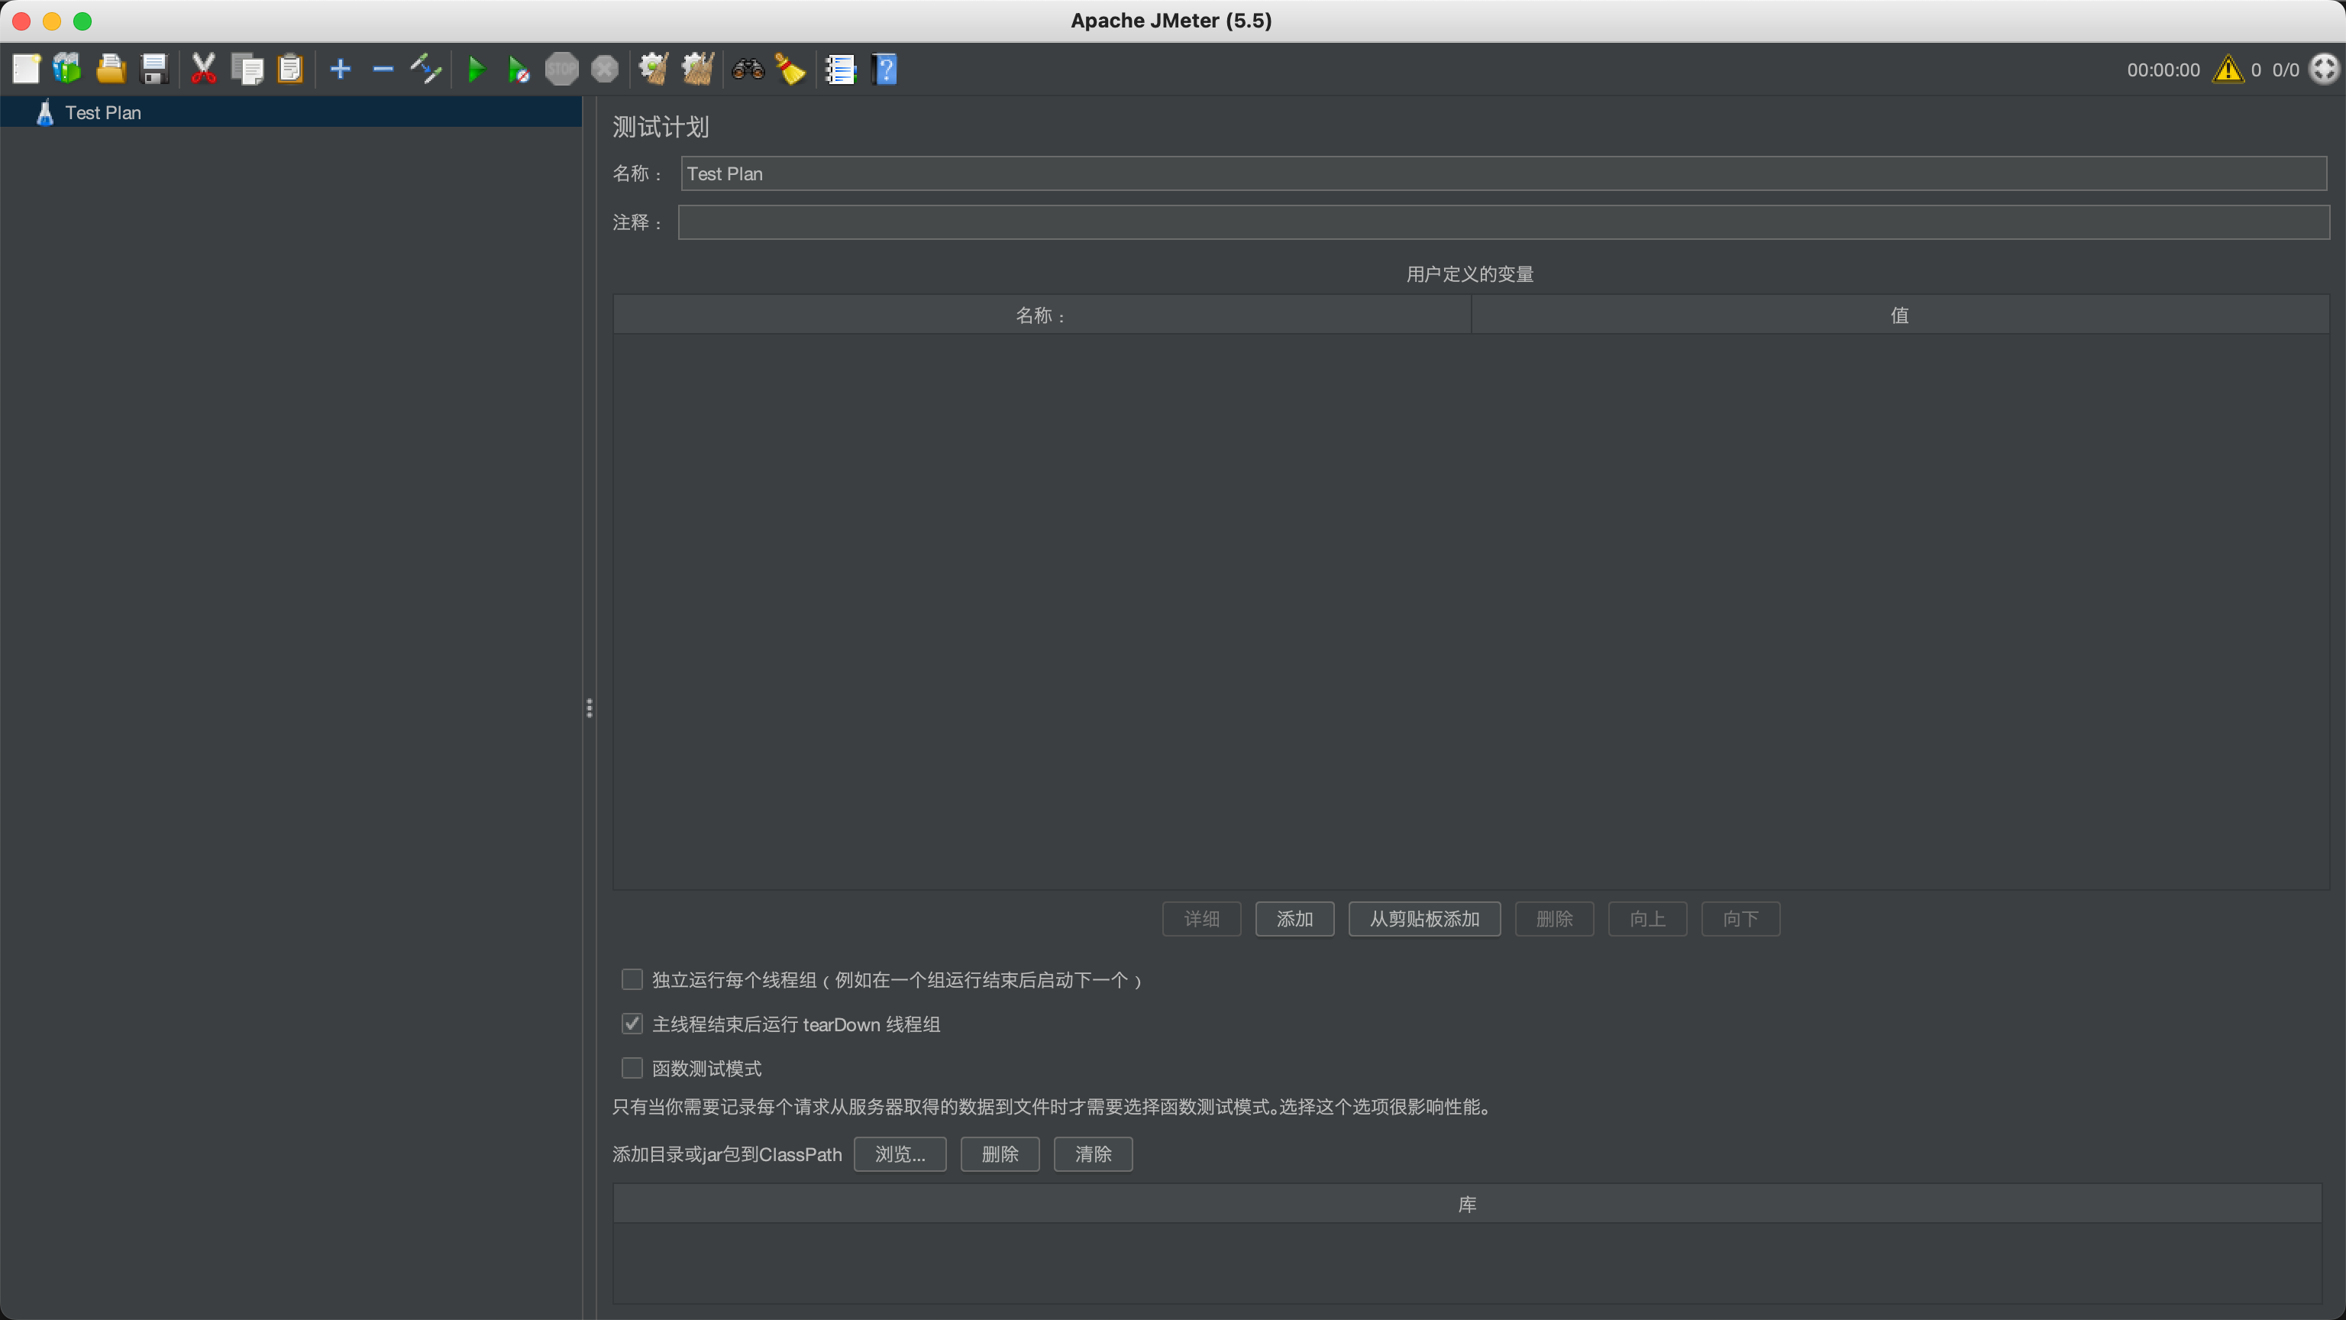Open Search with binoculars icon
The image size is (2346, 1320).
pyautogui.click(x=748, y=70)
